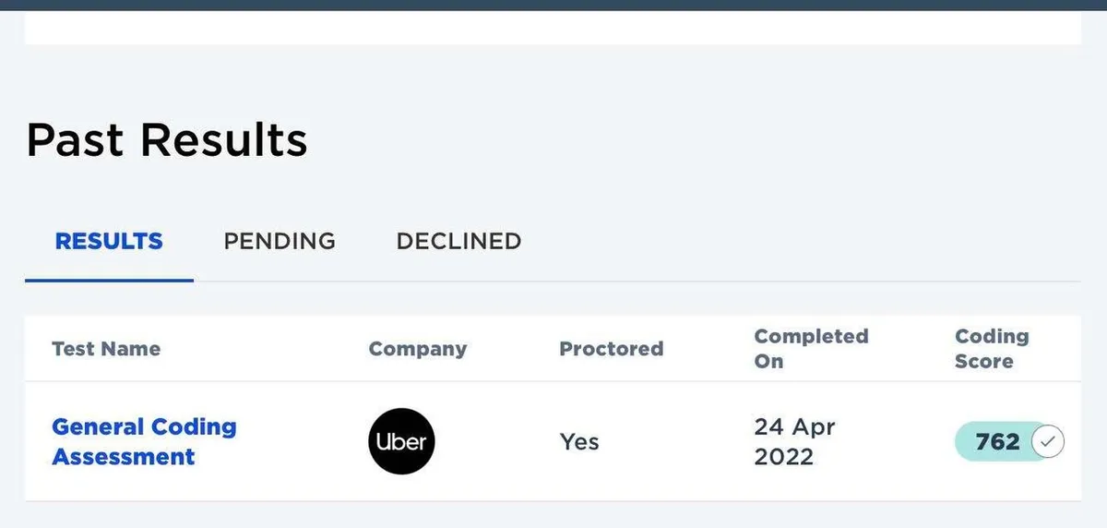Click the dark navigation bar at top
Screen dimensions: 1107x528
(553, 5)
